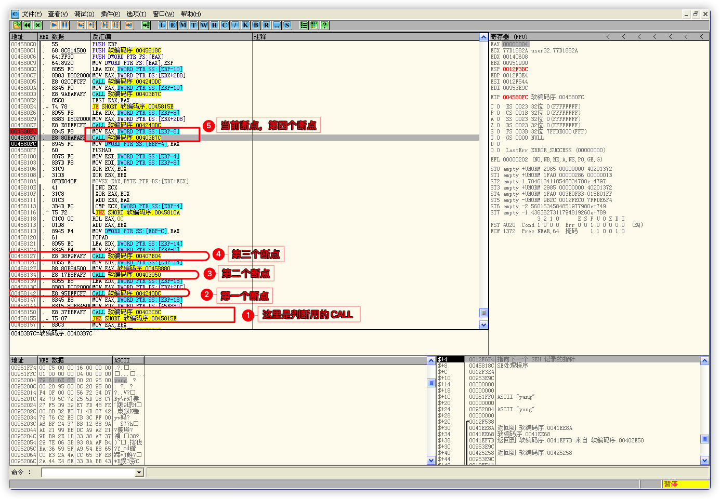Run the program with the play icon
This screenshot has height=499, width=720.
tap(54, 25)
